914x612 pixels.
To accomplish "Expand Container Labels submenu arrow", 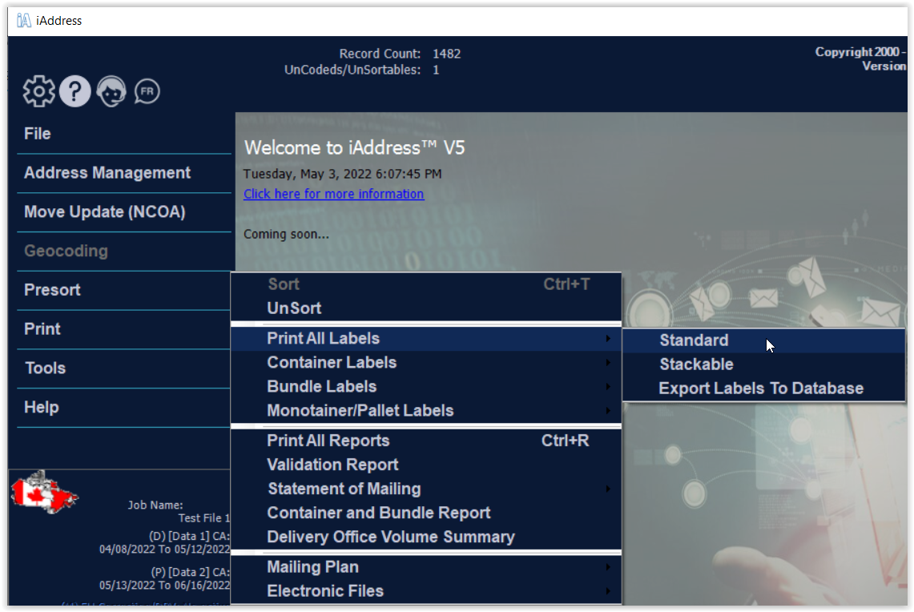I will coord(608,363).
